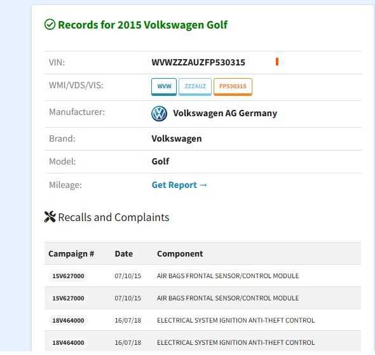Click the green checkmark icon beside Records heading
The height and width of the screenshot is (355, 375).
(x=50, y=25)
